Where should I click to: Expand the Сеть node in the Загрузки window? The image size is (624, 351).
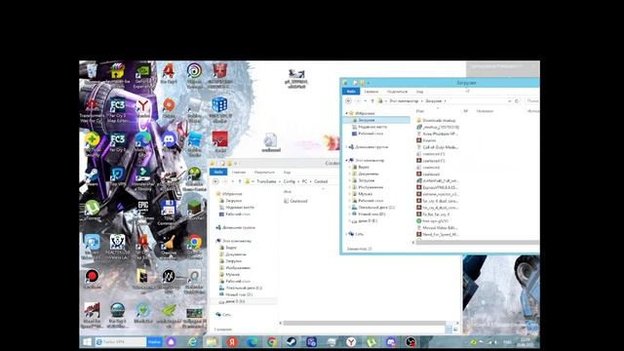point(347,234)
